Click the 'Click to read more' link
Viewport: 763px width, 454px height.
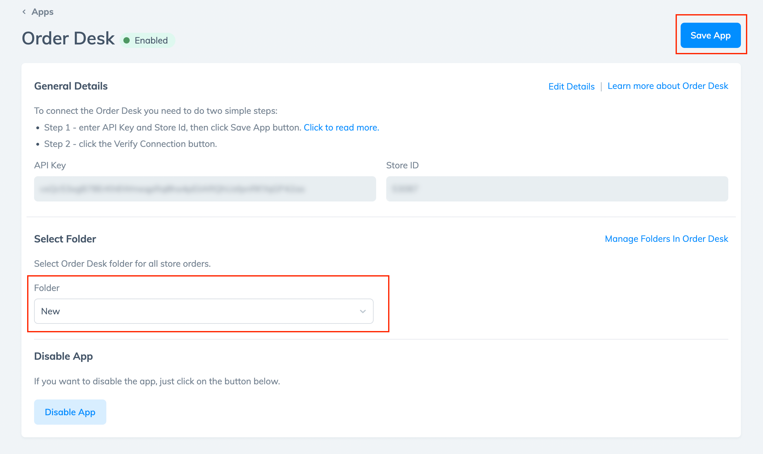point(341,127)
